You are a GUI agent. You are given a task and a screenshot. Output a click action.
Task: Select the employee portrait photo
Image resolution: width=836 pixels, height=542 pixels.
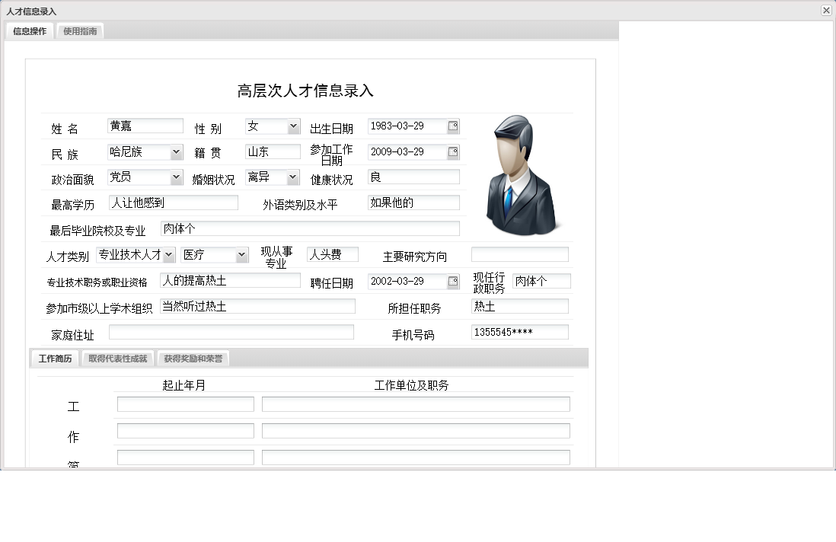click(x=520, y=174)
